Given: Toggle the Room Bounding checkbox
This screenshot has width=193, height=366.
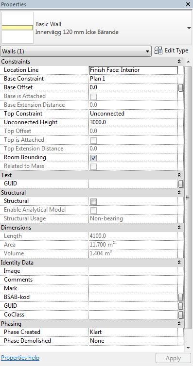Looking at the screenshot, I should pos(93,158).
